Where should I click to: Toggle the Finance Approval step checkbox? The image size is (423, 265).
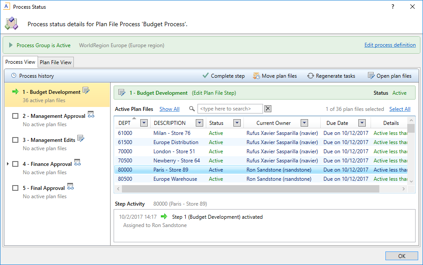click(15, 164)
